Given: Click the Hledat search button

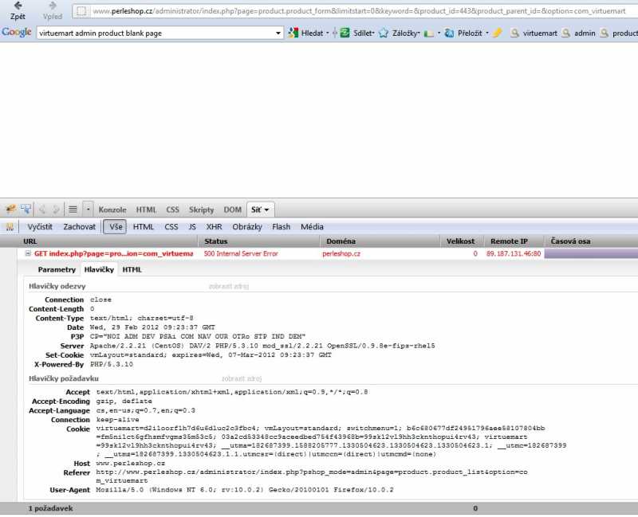Looking at the screenshot, I should pyautogui.click(x=307, y=33).
